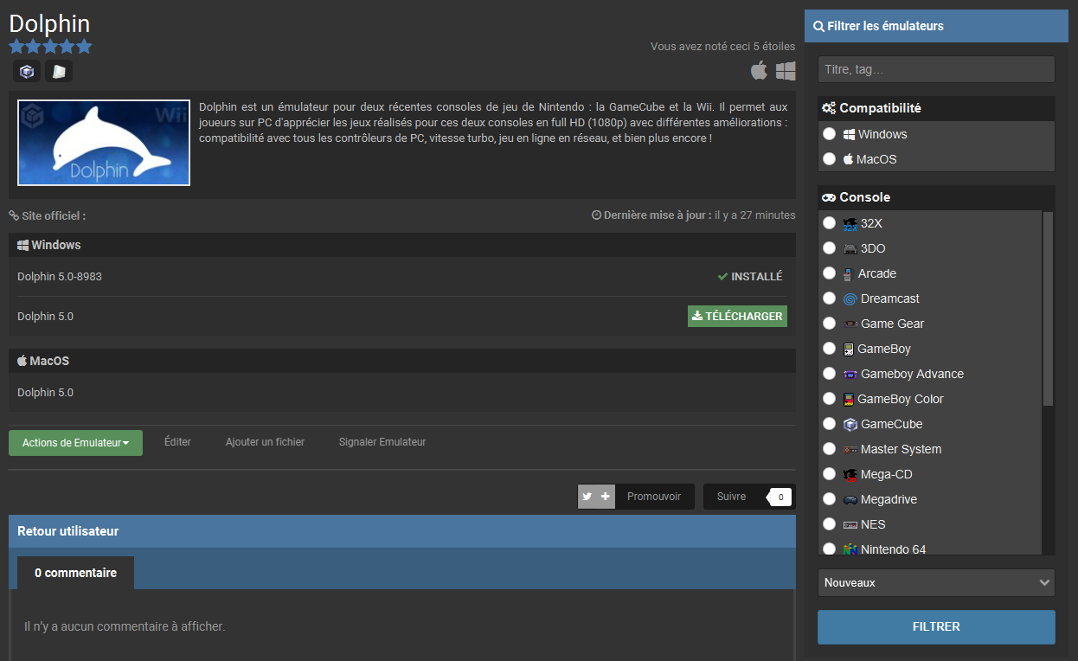Click the Retour utilisateur header
Viewport: 1078px width, 661px height.
point(402,531)
